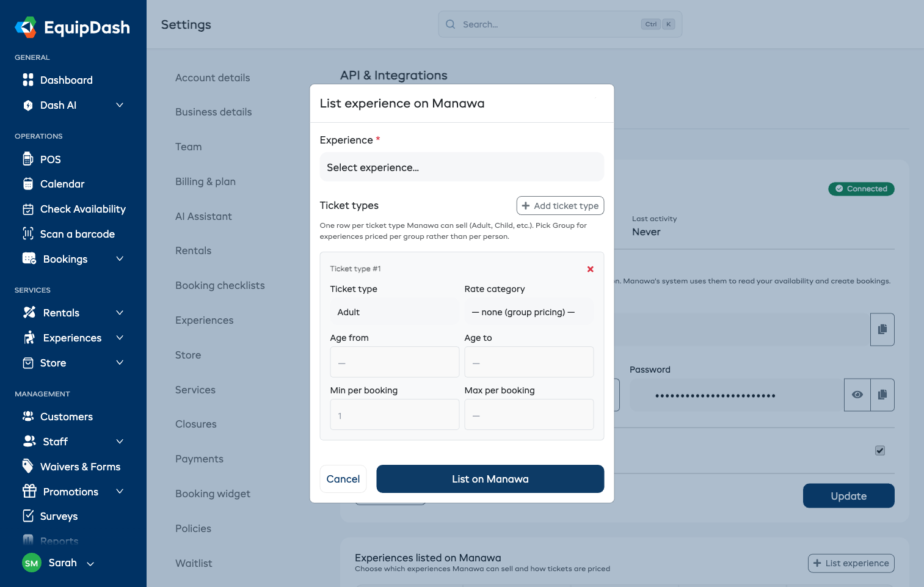Click the Cancel button in dialog
This screenshot has width=924, height=587.
343,479
